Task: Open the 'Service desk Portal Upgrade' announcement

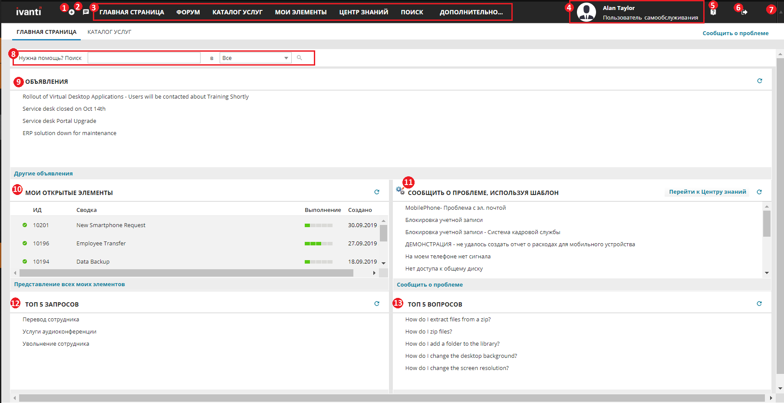Action: tap(59, 121)
